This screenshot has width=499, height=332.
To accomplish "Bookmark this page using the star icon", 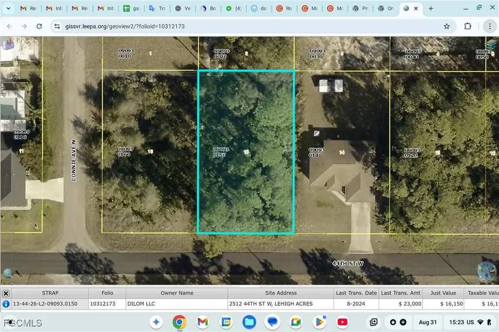I will (x=447, y=26).
